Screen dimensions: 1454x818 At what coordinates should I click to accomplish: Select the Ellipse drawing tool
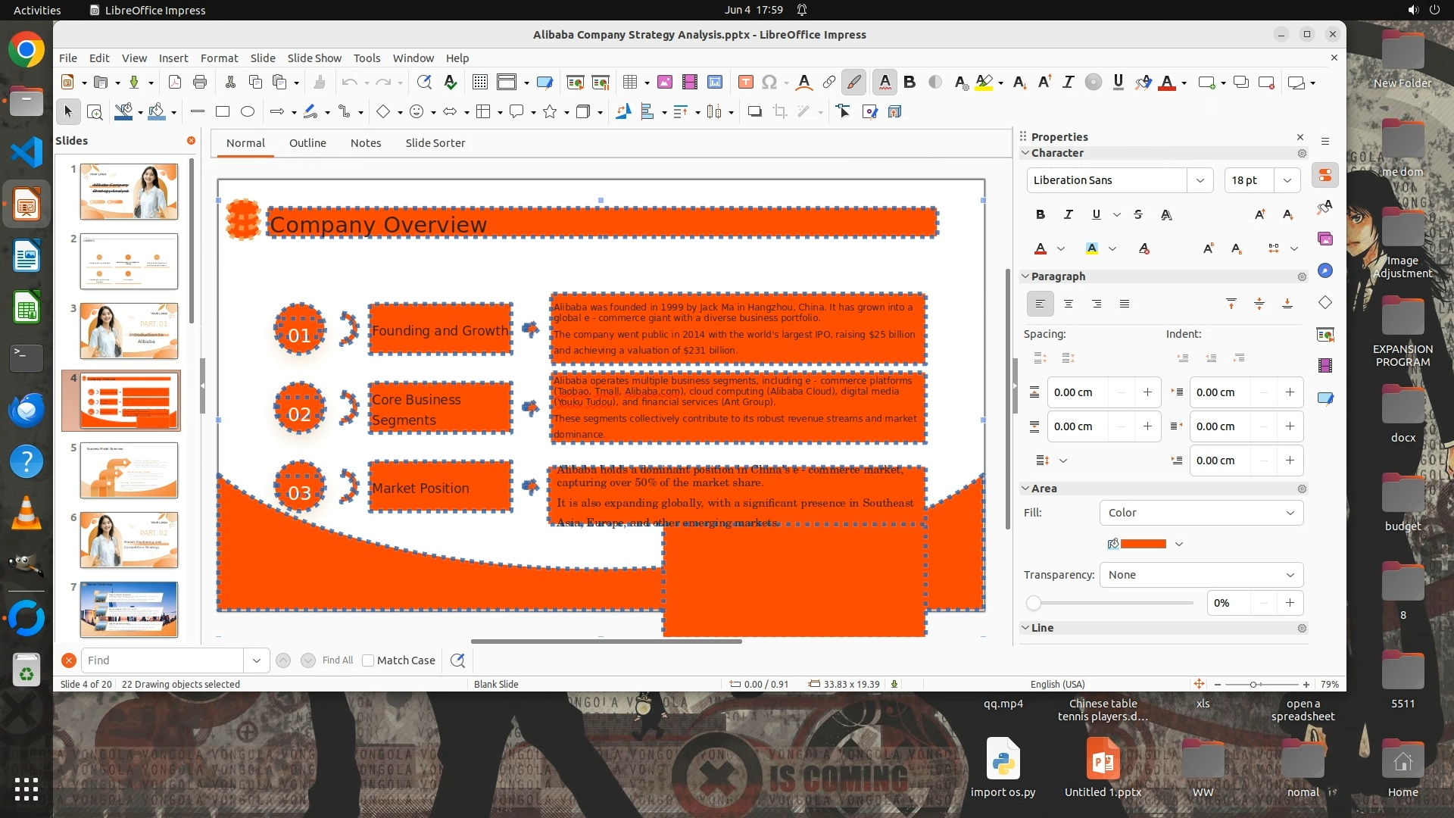tap(248, 112)
